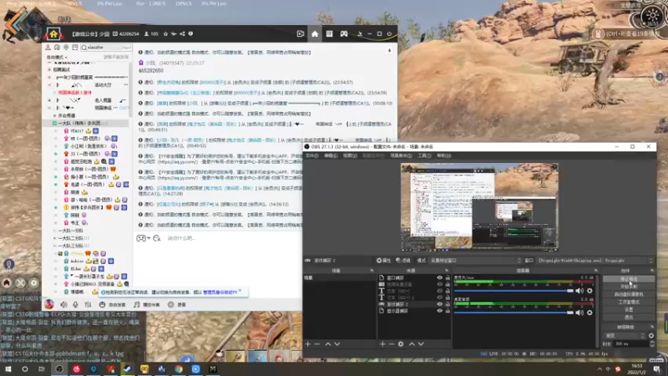The image size is (668, 376).
Task: Collapse the 一大队三分队 channel
Action: (55, 246)
